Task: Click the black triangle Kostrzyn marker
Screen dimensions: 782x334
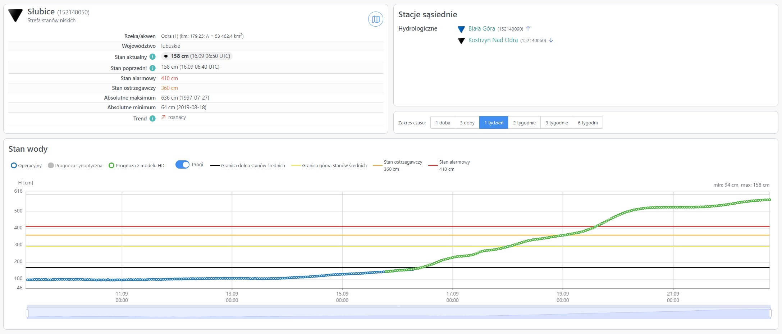Action: 461,41
